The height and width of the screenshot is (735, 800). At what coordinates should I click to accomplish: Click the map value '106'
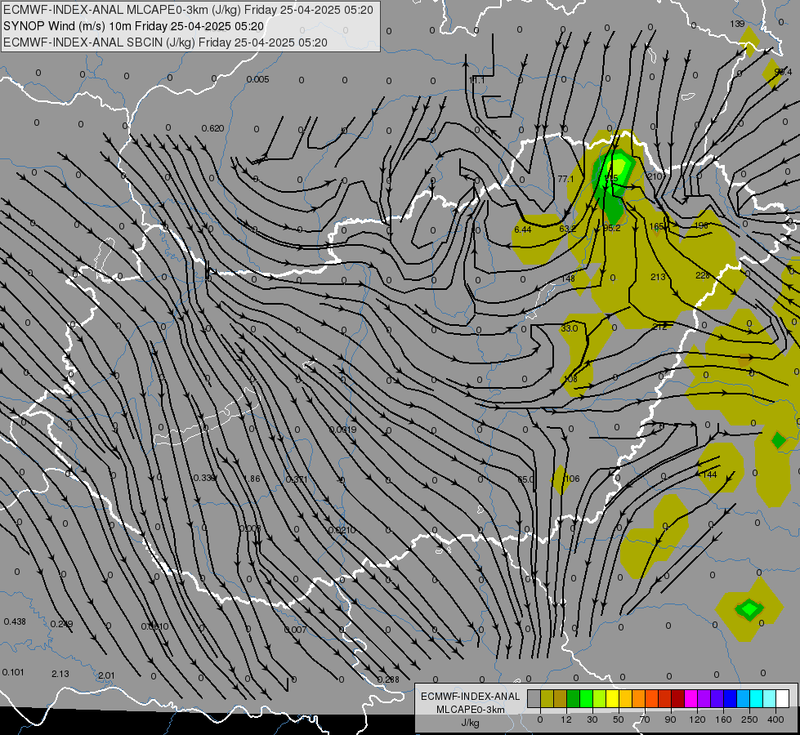tap(573, 479)
